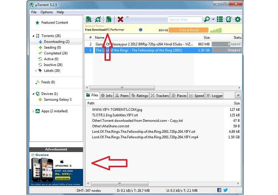This screenshot has width=278, height=195.
Task: Switch to the Trackers tab
Action: point(160,96)
